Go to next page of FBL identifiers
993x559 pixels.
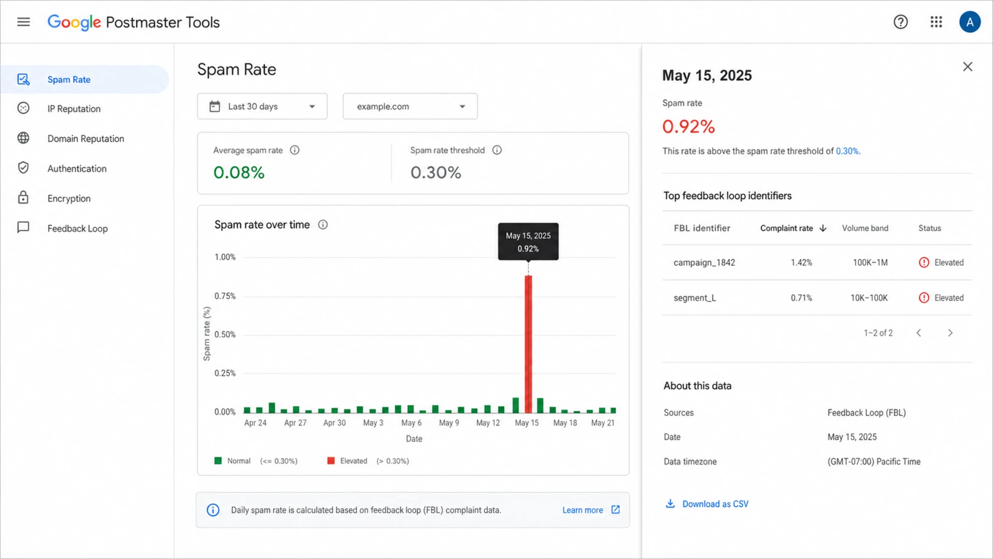(x=950, y=333)
